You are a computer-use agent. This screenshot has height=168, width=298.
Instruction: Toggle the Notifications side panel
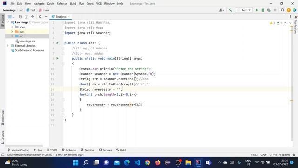click(295, 25)
